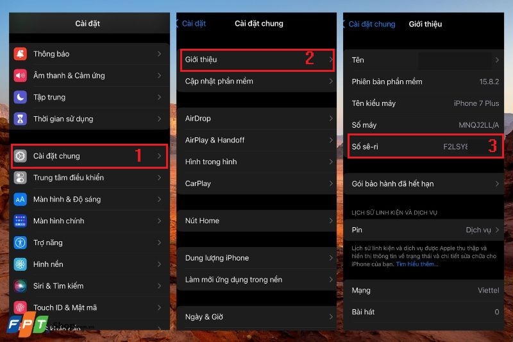Open Trung tâm điều khiển
The width and height of the screenshot is (513, 342).
[x=89, y=178]
